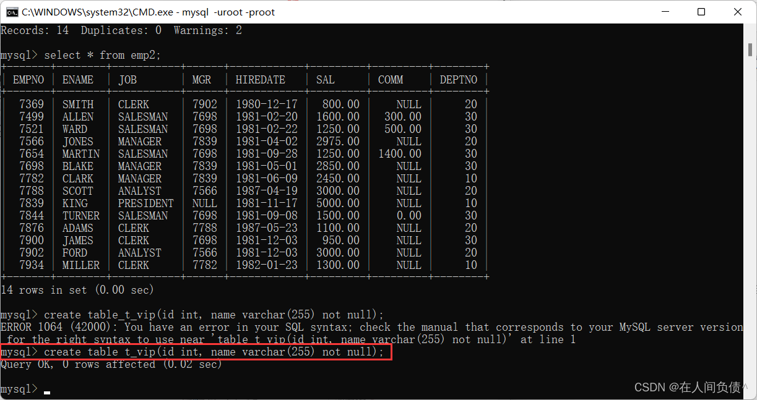The image size is (757, 400).
Task: Click JAMES salary 950.00
Action: 341,240
